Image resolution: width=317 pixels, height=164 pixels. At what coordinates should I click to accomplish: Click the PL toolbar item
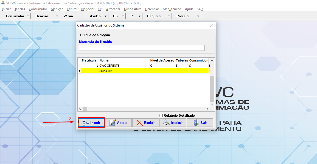tap(132, 16)
